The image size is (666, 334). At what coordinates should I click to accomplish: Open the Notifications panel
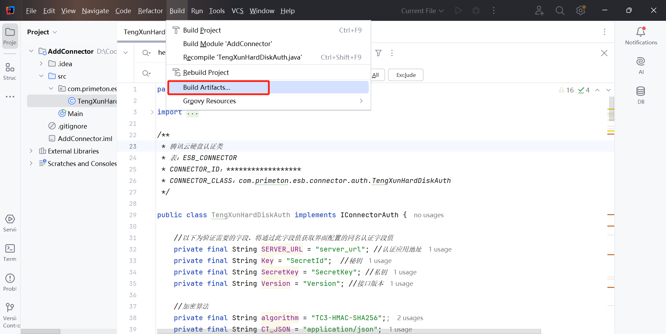tap(641, 36)
